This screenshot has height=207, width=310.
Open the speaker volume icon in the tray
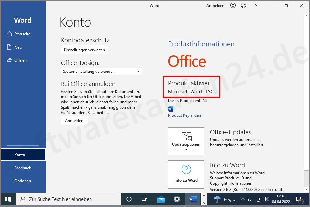click(266, 199)
